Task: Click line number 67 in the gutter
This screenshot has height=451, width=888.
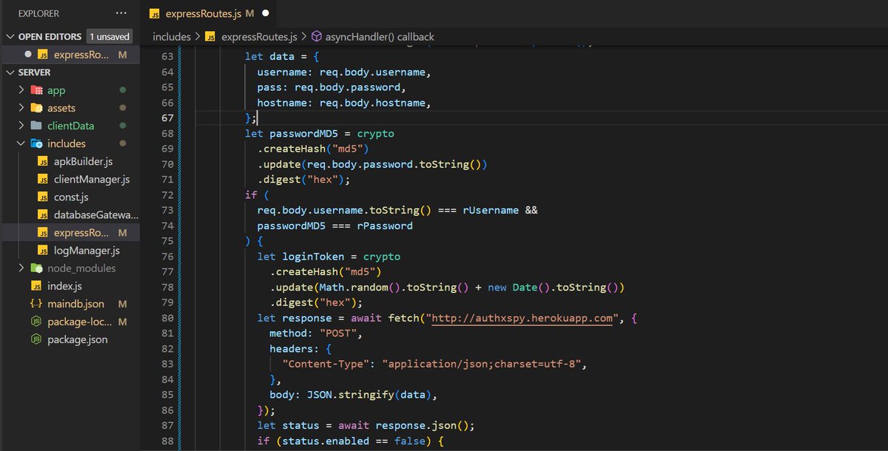Action: click(x=166, y=118)
